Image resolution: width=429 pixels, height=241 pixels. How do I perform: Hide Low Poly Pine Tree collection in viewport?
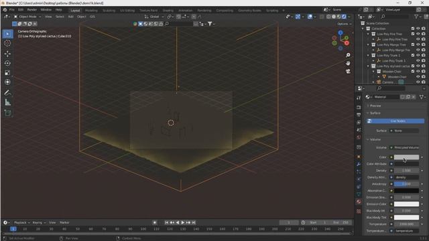tap(418, 34)
